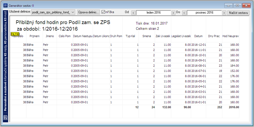Click the za období: 1/2016-12/2016 subtitle

tap(47, 29)
